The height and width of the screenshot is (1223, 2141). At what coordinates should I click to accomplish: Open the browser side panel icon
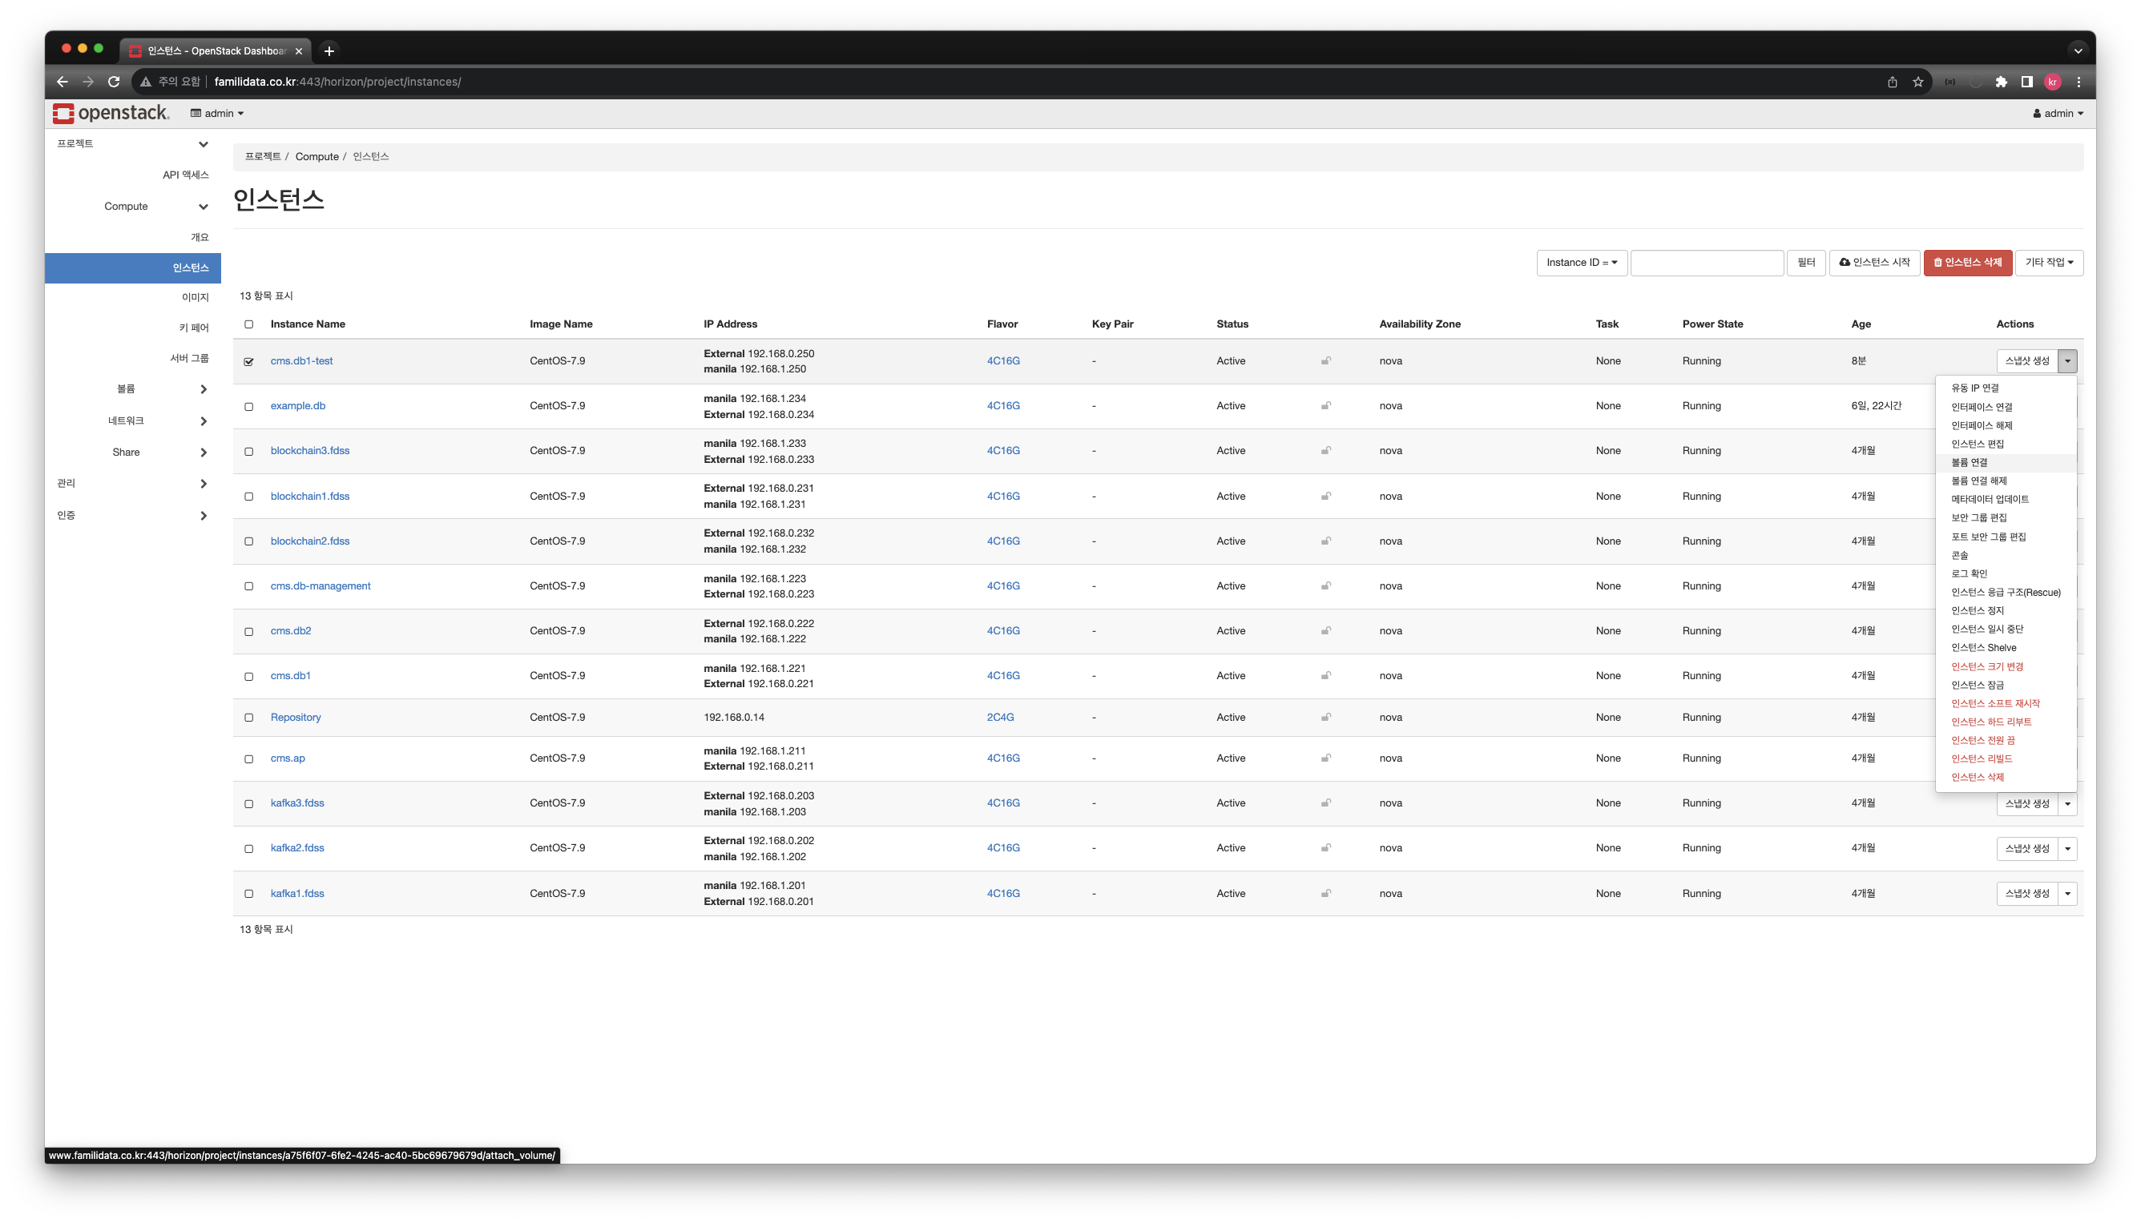click(2026, 82)
